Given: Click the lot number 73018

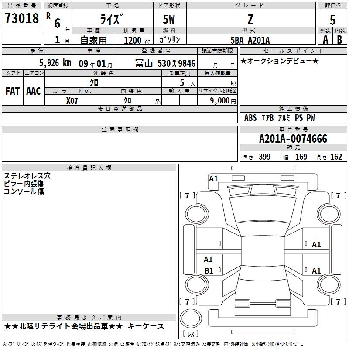Looking at the screenshot, I should 21,18.
